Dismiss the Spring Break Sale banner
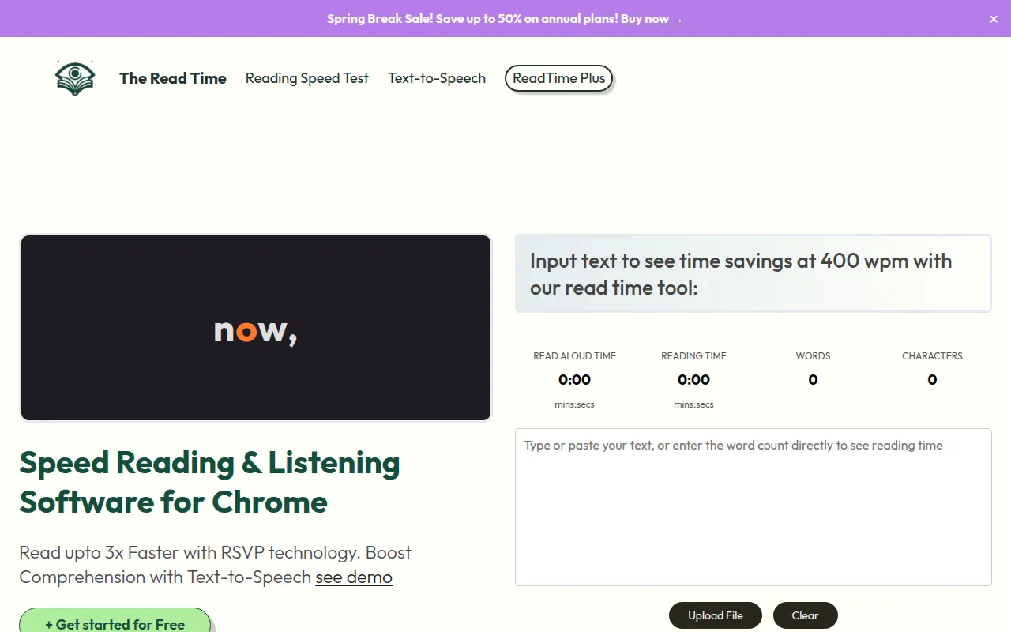The image size is (1011, 632). 994,19
